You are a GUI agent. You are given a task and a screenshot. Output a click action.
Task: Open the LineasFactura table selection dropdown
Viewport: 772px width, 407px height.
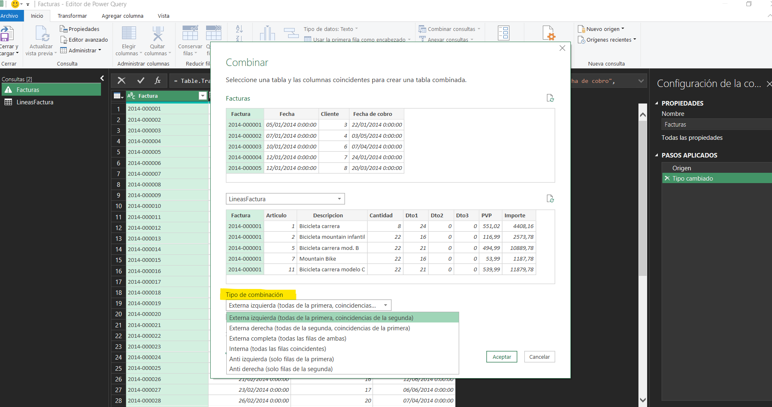285,199
